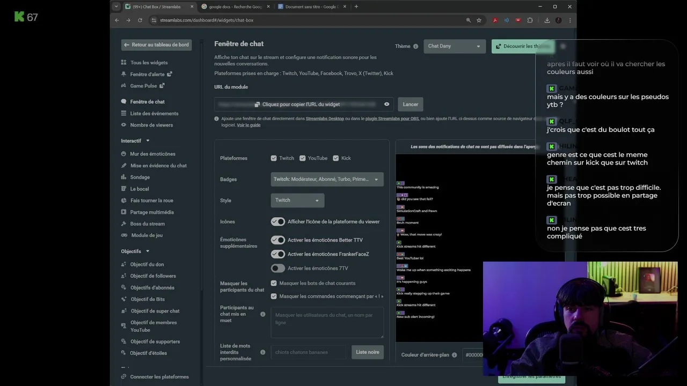Viewport: 687px width, 386px height.
Task: Open the Sondage sidebar icon
Action: tap(124, 177)
